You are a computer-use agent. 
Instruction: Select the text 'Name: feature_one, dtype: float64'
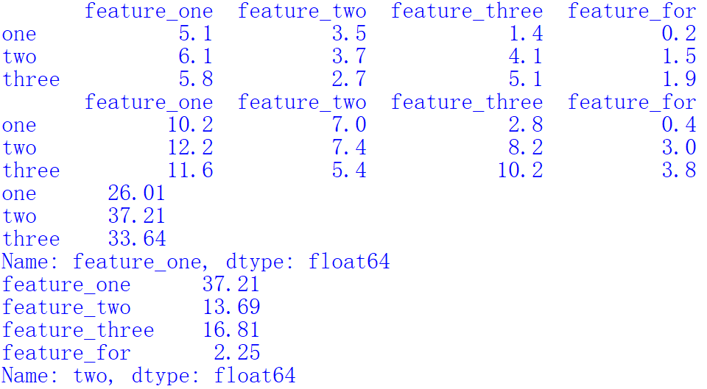click(x=196, y=262)
